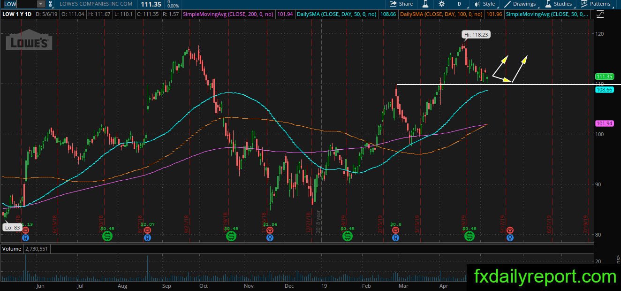Open chart settings gear icon

point(441,4)
